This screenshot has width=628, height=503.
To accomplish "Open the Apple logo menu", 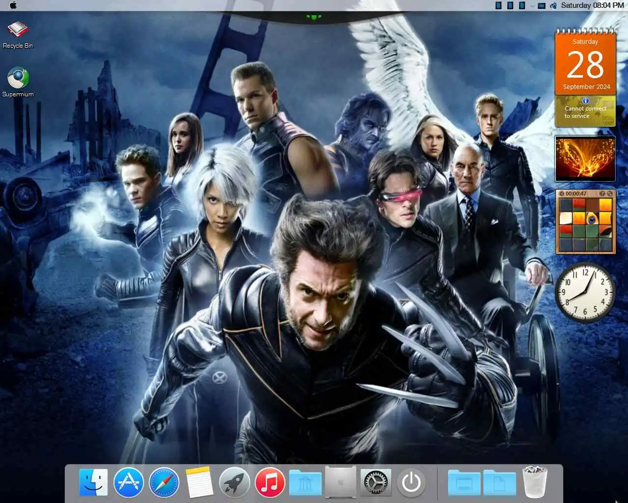I will pos(13,5).
